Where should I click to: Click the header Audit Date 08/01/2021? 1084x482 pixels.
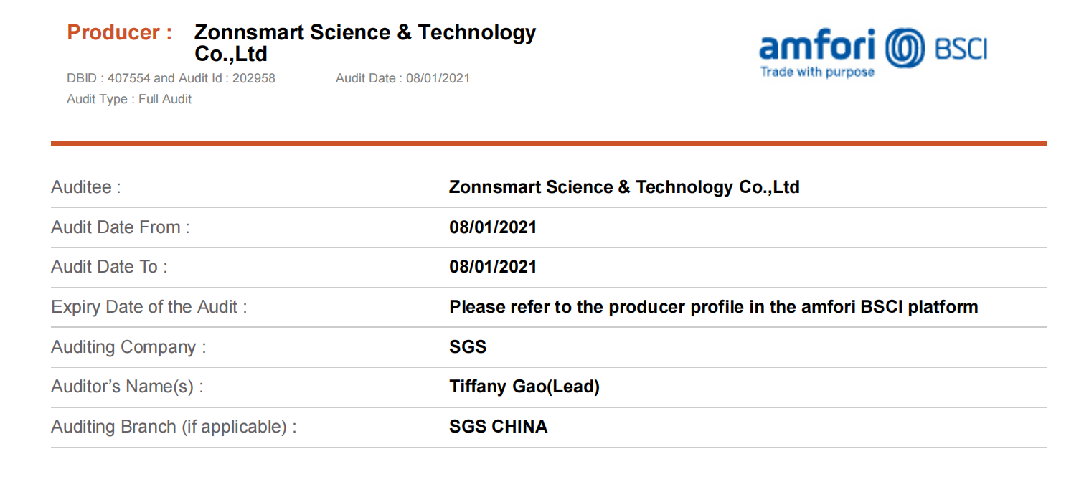tap(402, 78)
